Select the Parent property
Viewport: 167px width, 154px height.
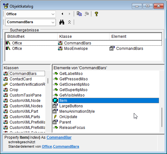[x=65, y=122]
